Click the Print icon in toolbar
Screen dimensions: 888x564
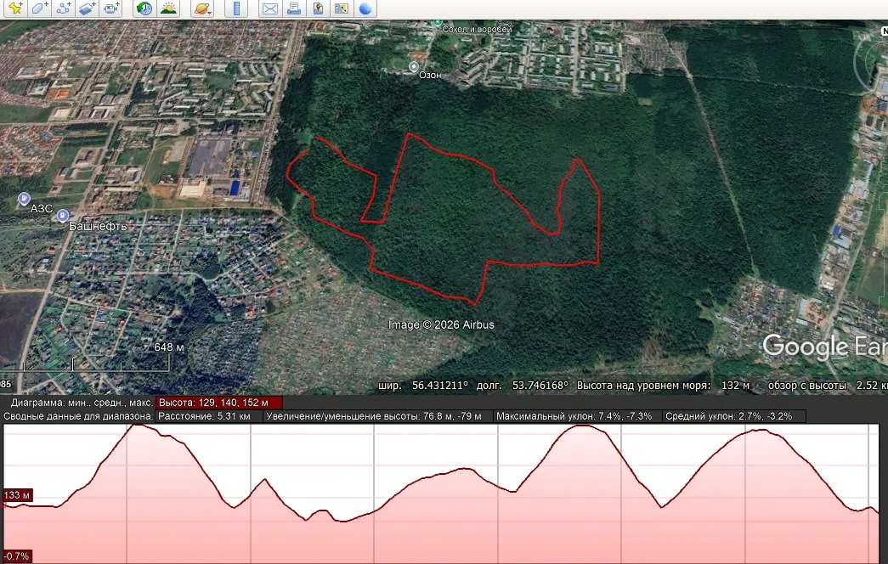294,8
